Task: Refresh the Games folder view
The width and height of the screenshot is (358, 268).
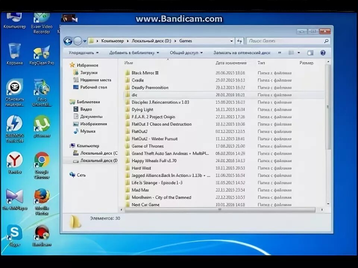Action: coord(239,41)
